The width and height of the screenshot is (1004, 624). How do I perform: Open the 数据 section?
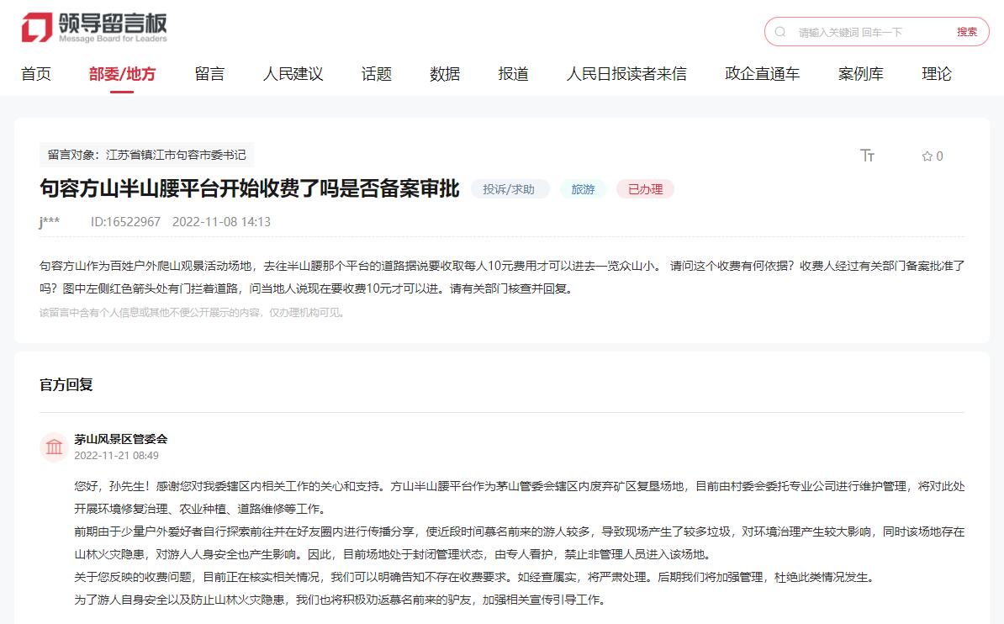click(443, 74)
